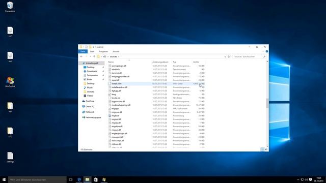This screenshot has height=183, width=326.
Task: Open the Freigeben ribbon tab
Action: (x=103, y=51)
